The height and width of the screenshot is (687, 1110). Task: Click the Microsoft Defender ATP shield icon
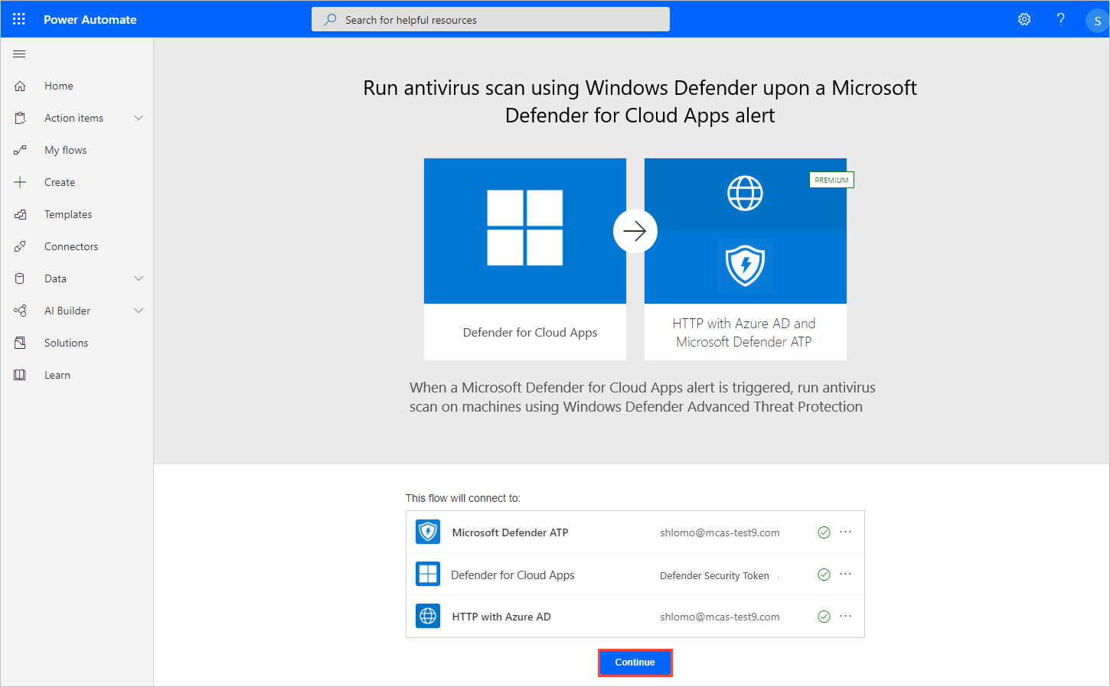(428, 532)
